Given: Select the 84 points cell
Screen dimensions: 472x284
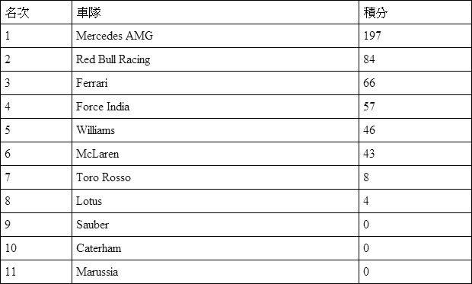Looking at the screenshot, I should [416, 59].
